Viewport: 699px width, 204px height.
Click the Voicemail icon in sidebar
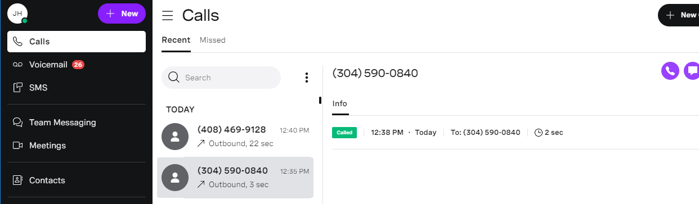point(17,65)
